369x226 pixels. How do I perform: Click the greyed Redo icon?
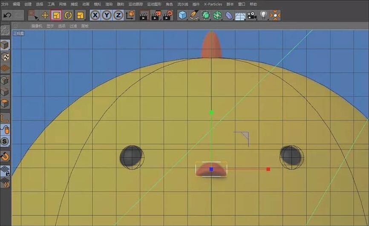tap(18, 15)
